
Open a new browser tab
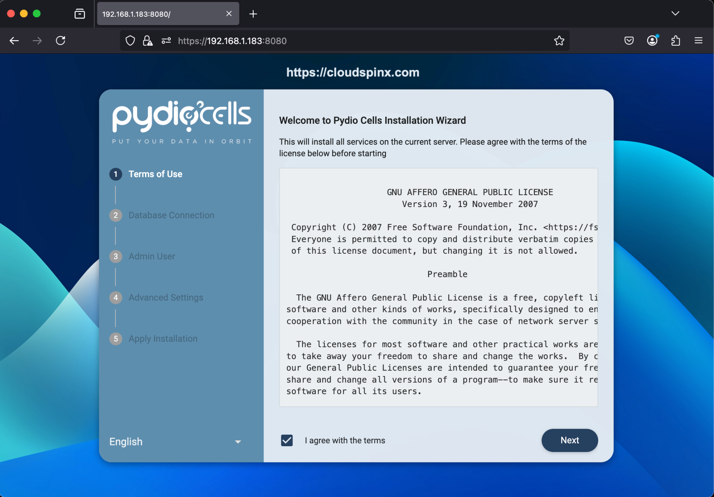tap(253, 14)
